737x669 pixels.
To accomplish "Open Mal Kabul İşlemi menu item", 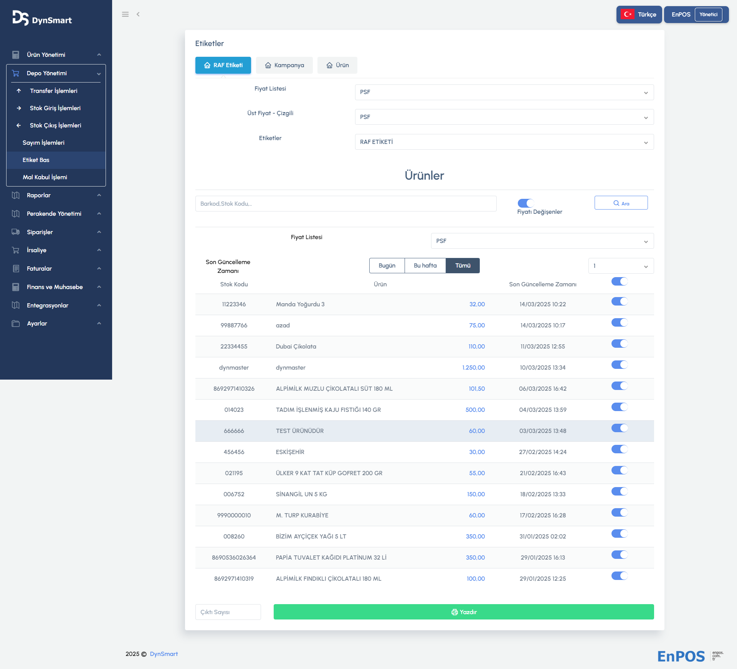I will click(45, 177).
